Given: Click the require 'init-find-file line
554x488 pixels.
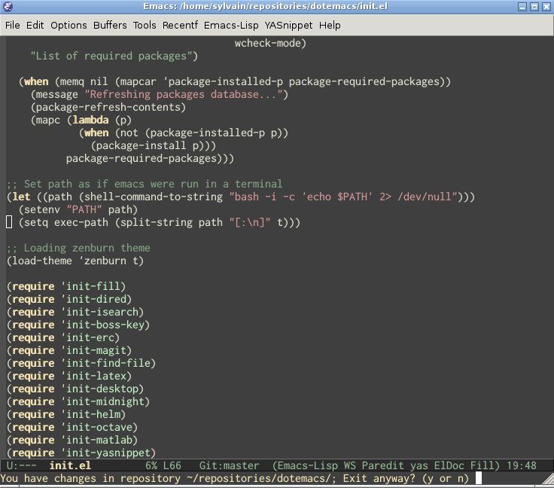Looking at the screenshot, I should (81, 363).
